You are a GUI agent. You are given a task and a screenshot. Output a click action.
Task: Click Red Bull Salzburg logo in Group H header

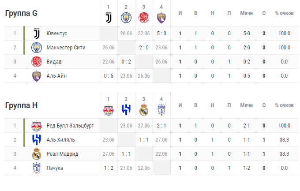tap(109, 110)
